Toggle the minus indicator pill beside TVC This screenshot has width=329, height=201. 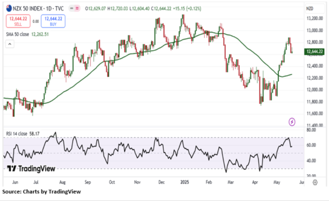pyautogui.click(x=72, y=8)
